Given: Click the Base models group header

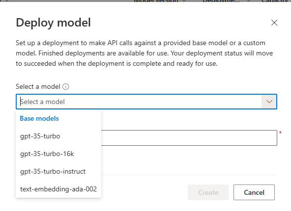Looking at the screenshot, I should (x=39, y=118).
